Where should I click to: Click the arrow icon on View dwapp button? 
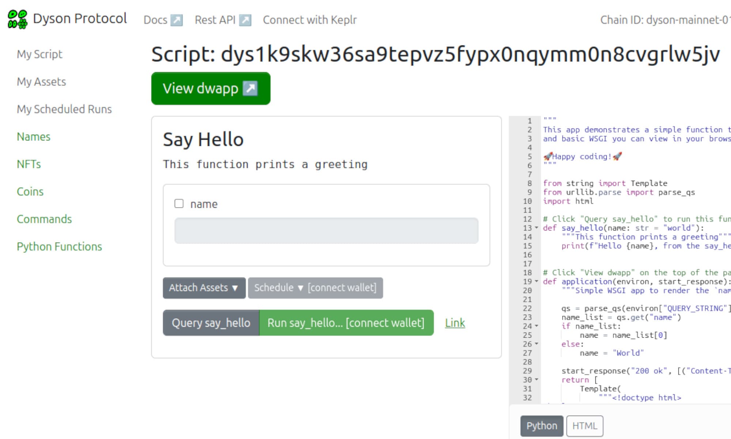250,89
